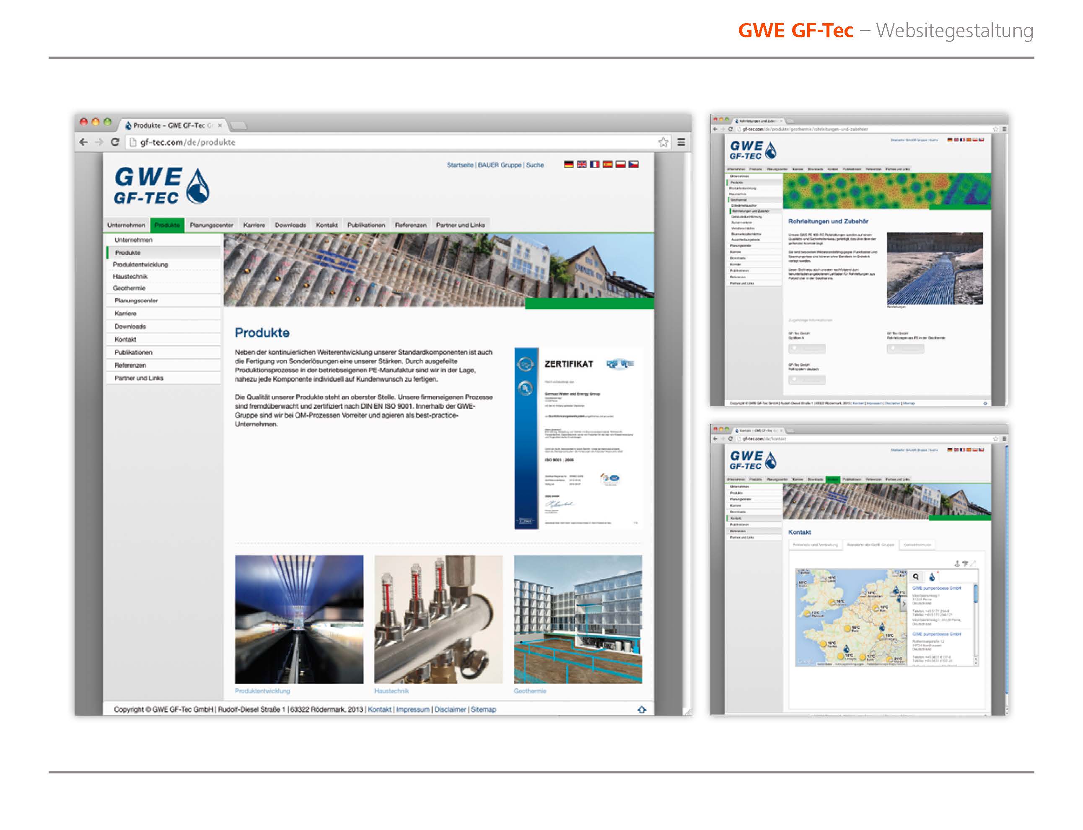Open the Produktentwicklung caption link
Viewport: 1083px width, 830px height.
tap(262, 691)
